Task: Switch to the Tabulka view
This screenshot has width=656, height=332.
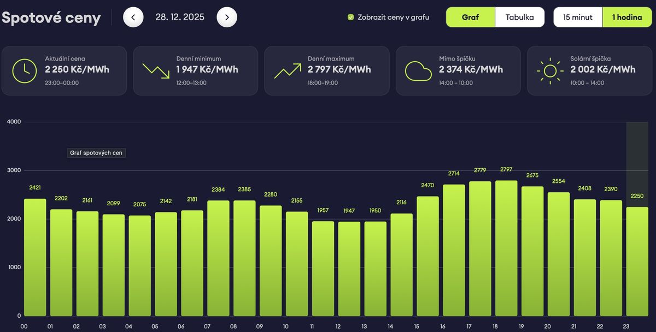Action: point(519,17)
